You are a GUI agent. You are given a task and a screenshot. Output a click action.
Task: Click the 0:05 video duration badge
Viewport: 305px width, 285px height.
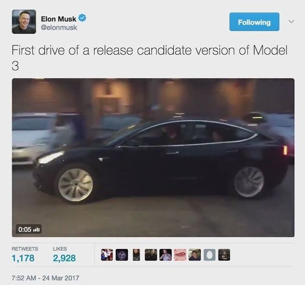coord(29,229)
